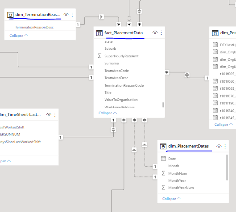Select the LastWorkedShift field
Screen dimensions: 236x212
click(12, 127)
